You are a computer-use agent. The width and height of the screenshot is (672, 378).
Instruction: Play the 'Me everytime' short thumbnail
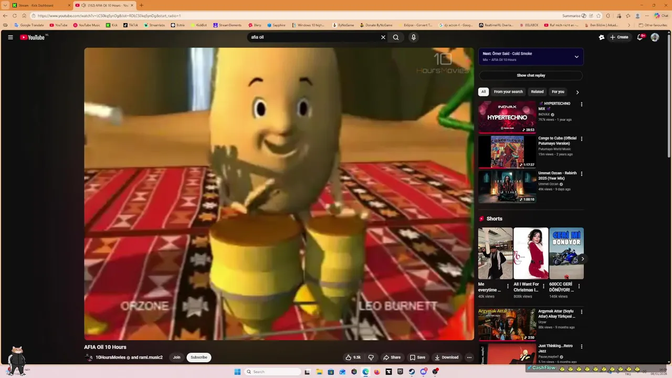(495, 253)
